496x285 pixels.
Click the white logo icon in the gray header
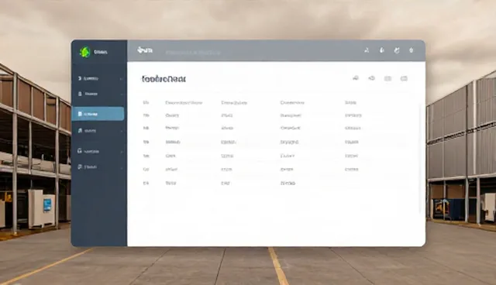pos(145,50)
